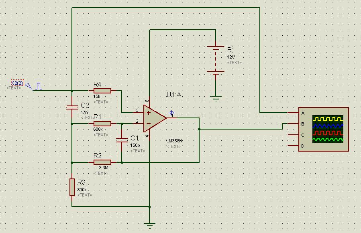Click op-amp inverting input pin 2
This screenshot has width=361, height=233.
tap(138, 124)
